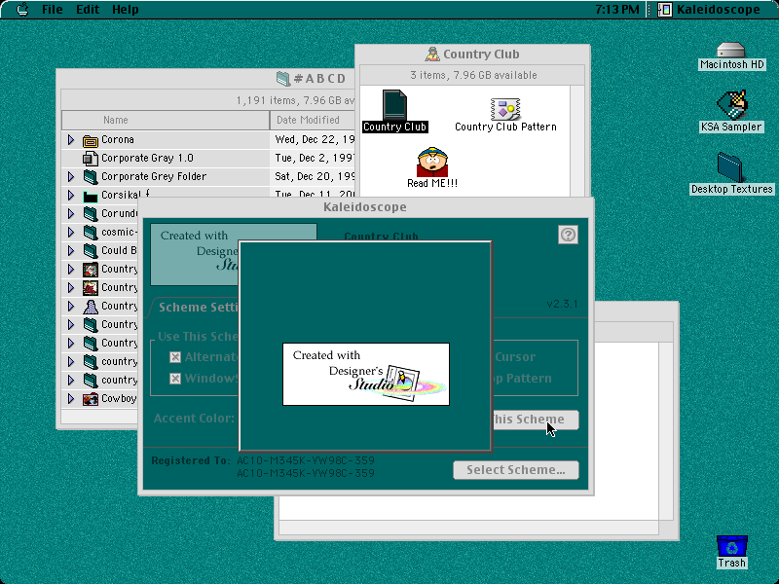Click the dotted pawn-shaped Country folder icon
779x584 pixels.
[90, 307]
